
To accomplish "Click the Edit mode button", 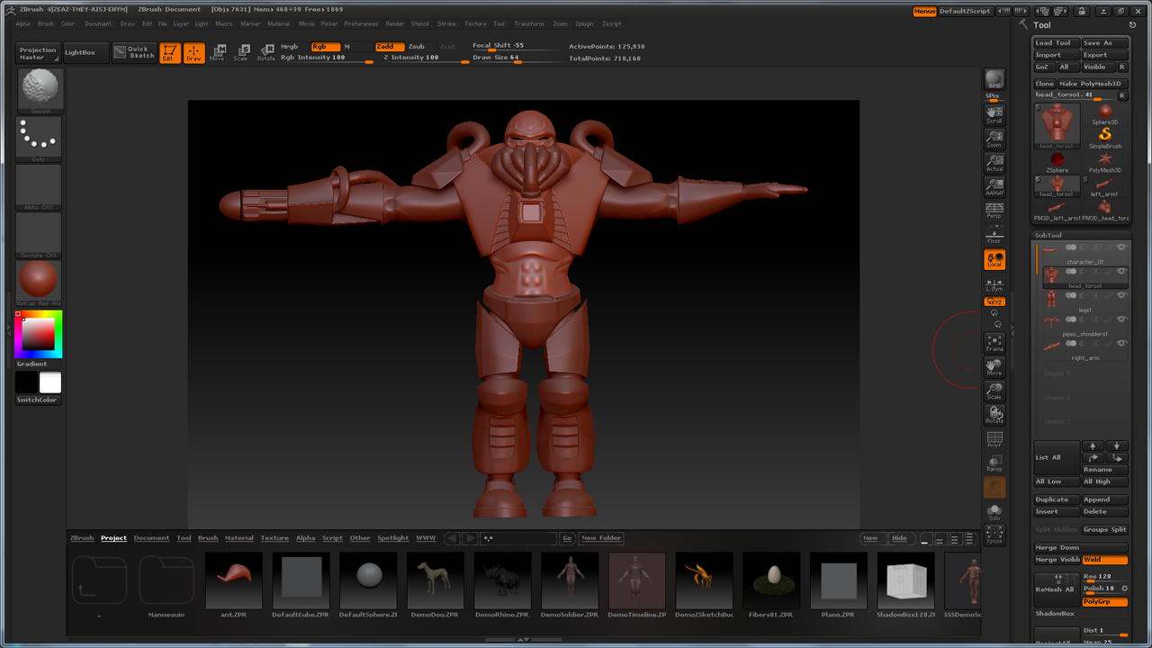I will 170,53.
